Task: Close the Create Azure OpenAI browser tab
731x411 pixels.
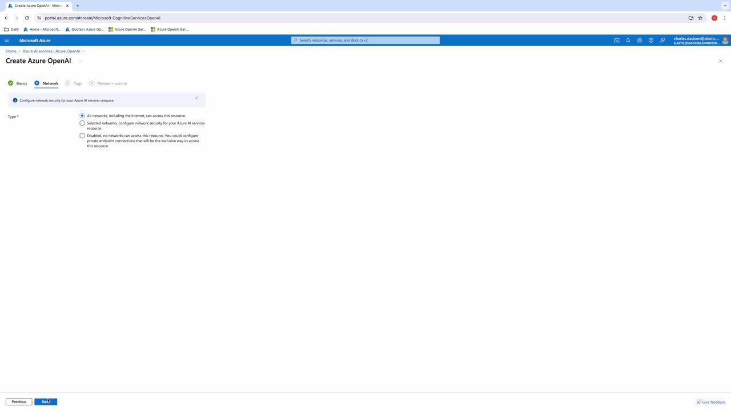Action: pos(67,6)
